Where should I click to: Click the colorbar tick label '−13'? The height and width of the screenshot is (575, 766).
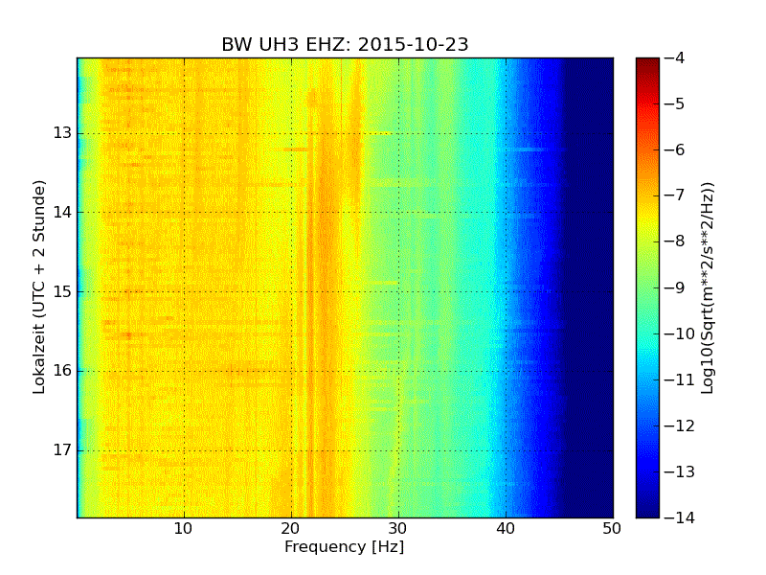[680, 471]
